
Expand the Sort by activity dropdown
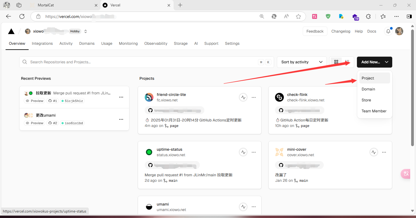tap(301, 62)
